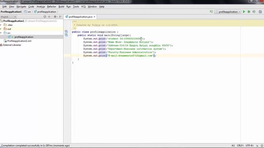The height and width of the screenshot is (148, 264).
Task: Click gutter run icon beside main method
Action: coord(66,35)
